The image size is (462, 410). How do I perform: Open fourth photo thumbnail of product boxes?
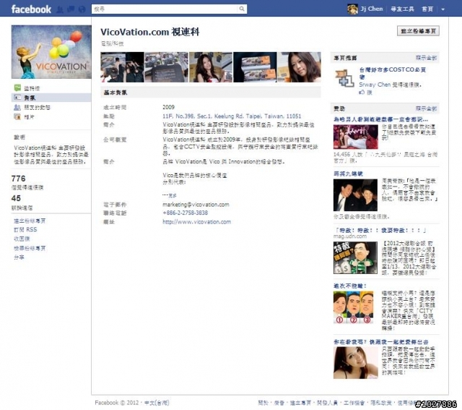coord(255,67)
